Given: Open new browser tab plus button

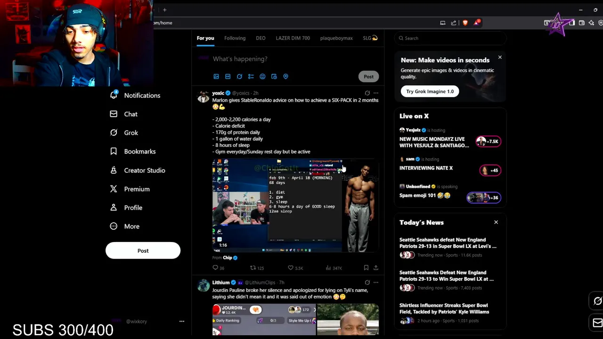Looking at the screenshot, I should (x=164, y=9).
